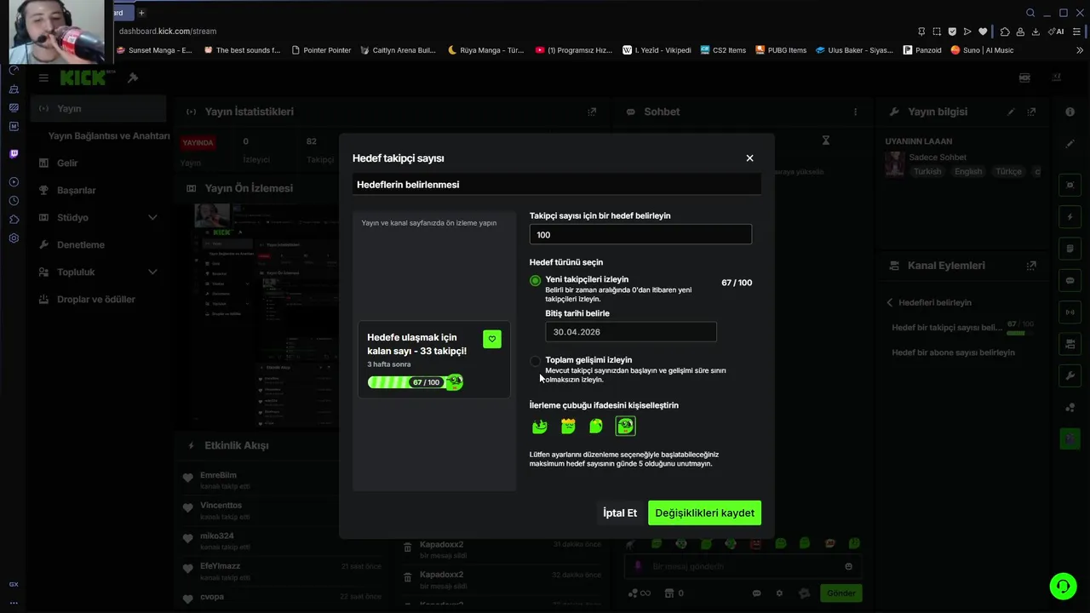Open the Suno AI Music bookmark

982,50
